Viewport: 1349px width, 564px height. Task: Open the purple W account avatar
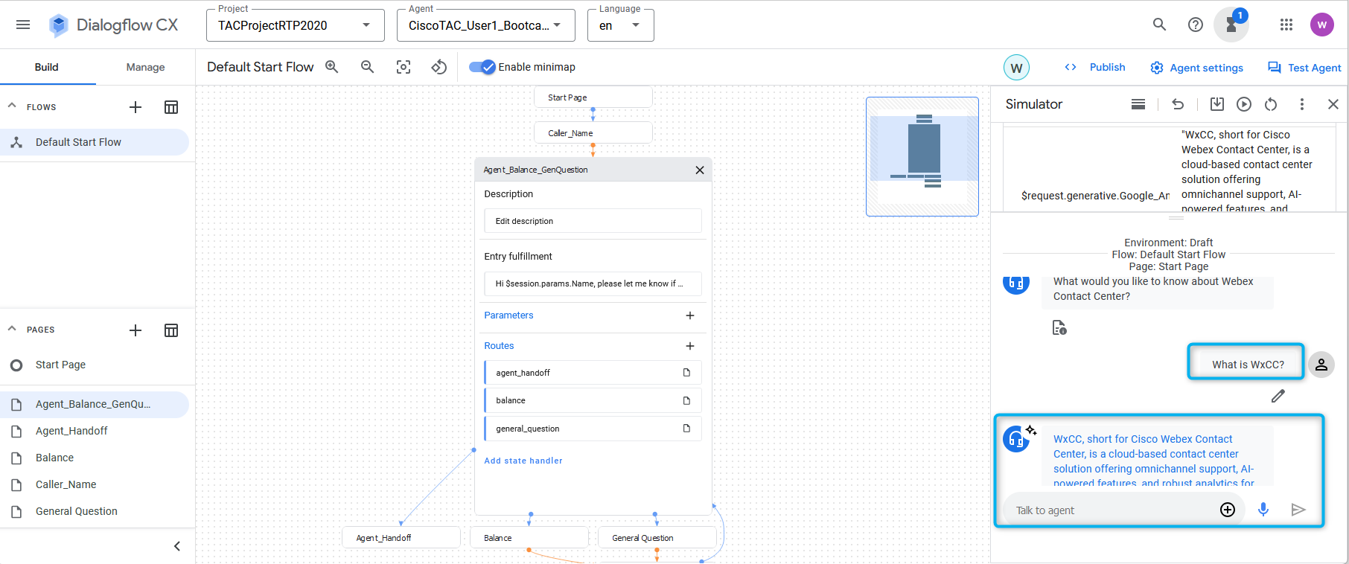[1322, 25]
